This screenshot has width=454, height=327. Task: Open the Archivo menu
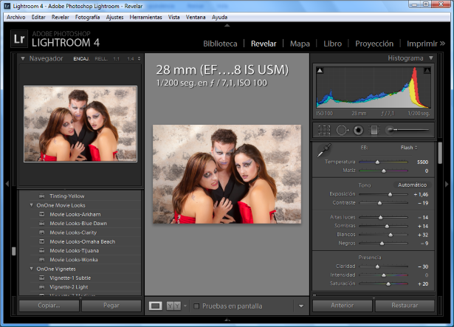pos(16,17)
